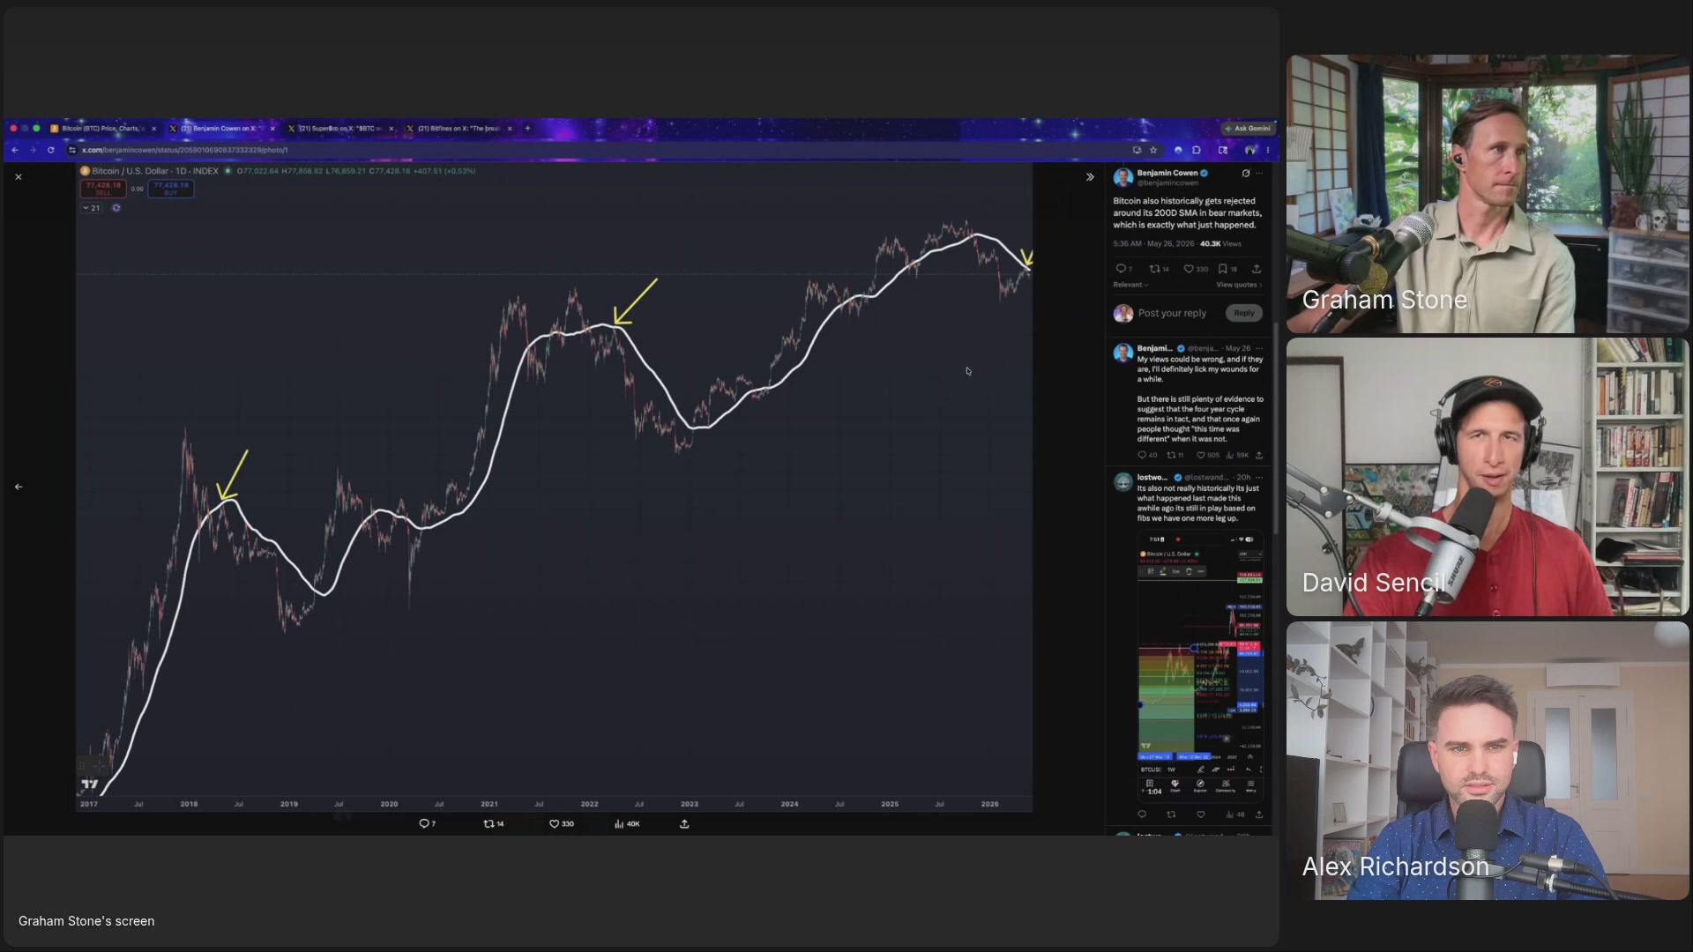Open the more options menu on main tweet
Image resolution: width=1693 pixels, height=952 pixels.
1259,174
